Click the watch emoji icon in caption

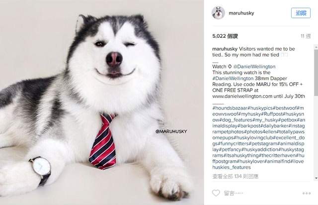[230, 67]
